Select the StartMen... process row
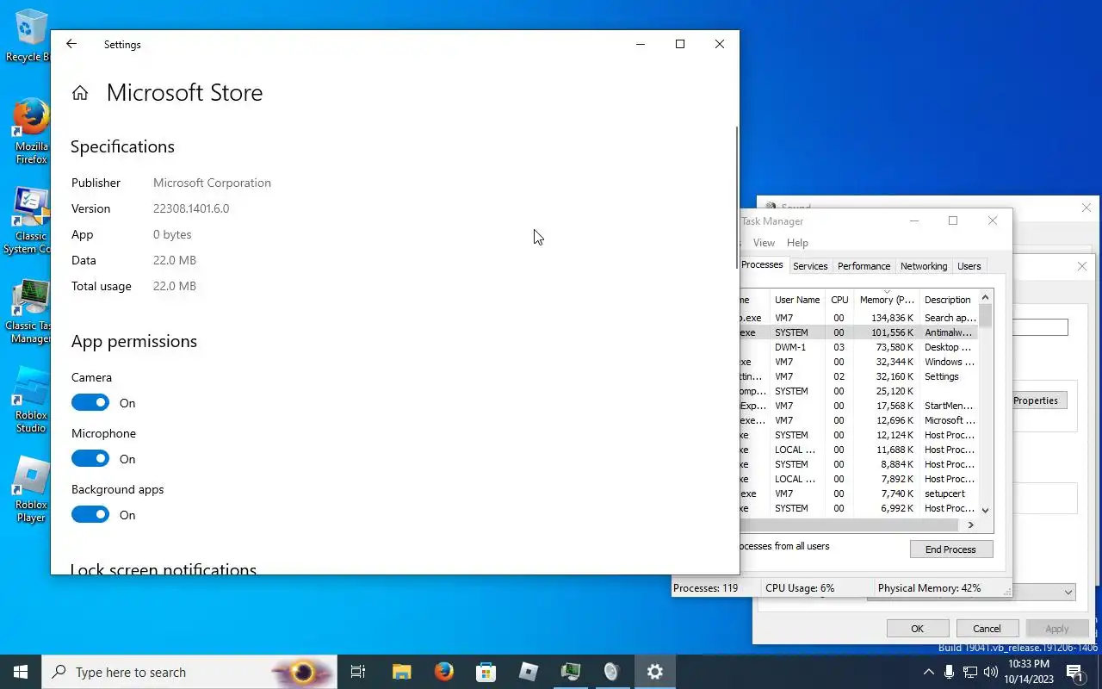Image resolution: width=1102 pixels, height=689 pixels. [x=859, y=406]
